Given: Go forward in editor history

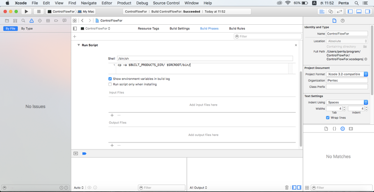Looking at the screenshot, I should pos(90,21).
